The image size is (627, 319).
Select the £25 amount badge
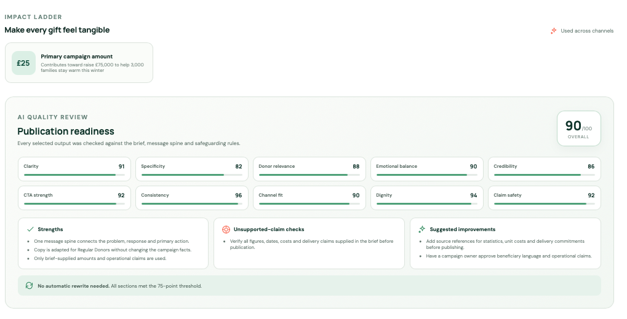23,63
